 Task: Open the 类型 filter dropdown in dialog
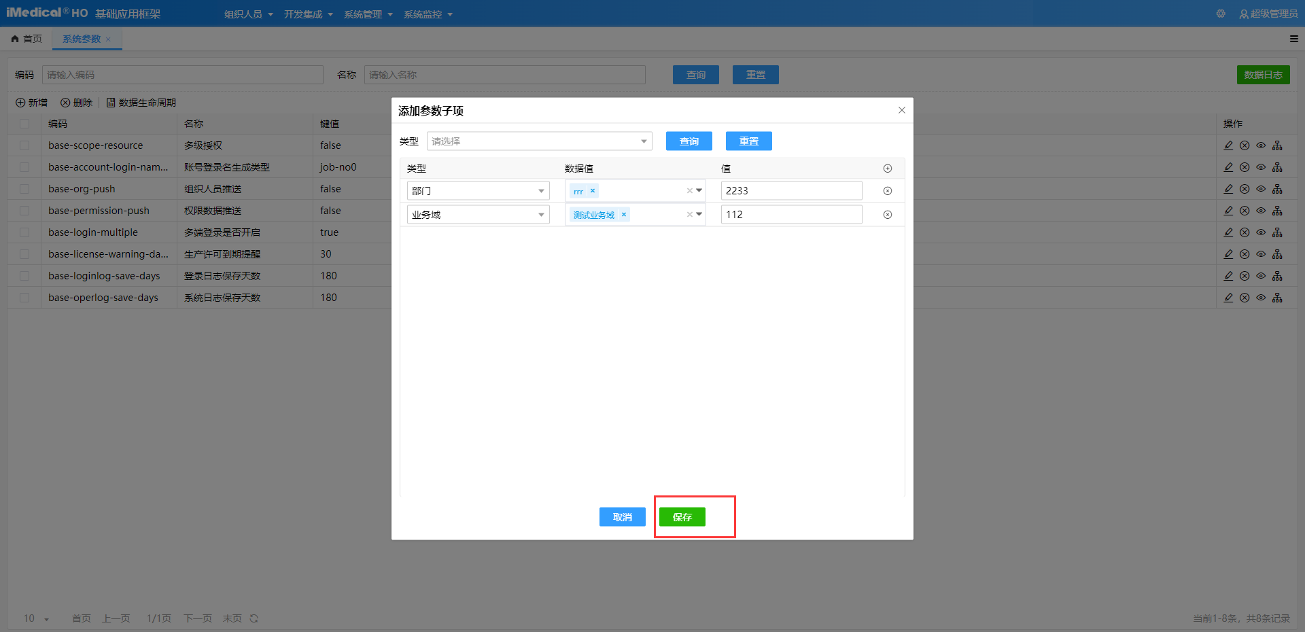coord(540,141)
